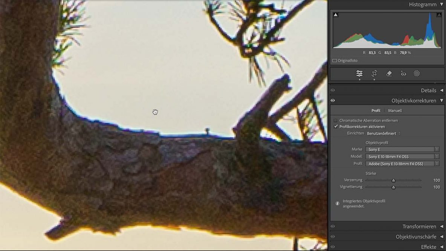Activate the Red-eye correction tool
The image size is (446, 251).
click(403, 74)
